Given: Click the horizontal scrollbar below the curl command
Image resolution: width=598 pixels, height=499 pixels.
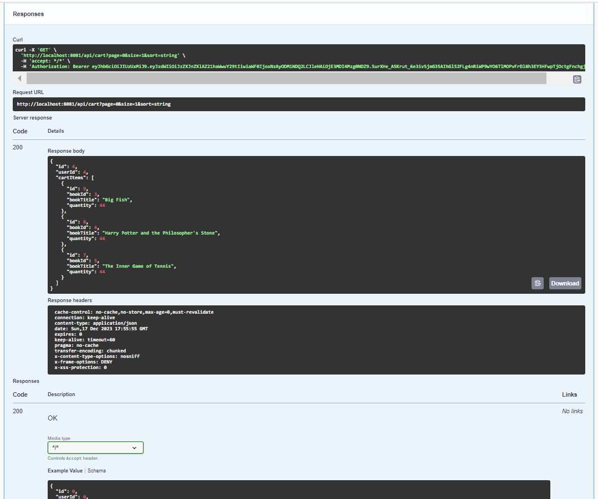Looking at the screenshot, I should coord(286,79).
